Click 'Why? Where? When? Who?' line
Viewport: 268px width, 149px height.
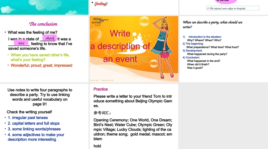[x=204, y=40]
